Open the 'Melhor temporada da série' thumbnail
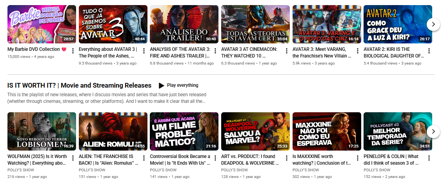Screen dimensions: 442x185 click(398, 131)
